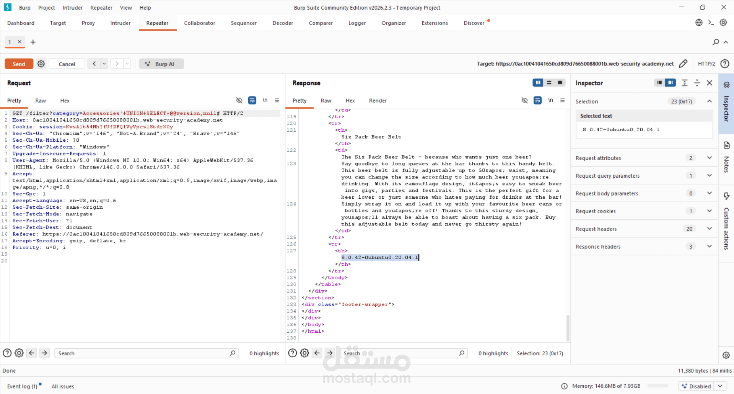Close Repeater tab 1
Screen dimensions: 734x394
click(20, 42)
